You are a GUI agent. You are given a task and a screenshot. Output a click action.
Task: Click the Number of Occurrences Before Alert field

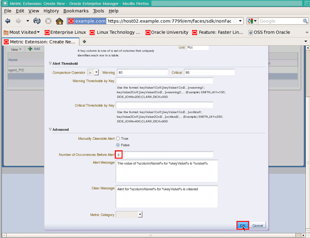tap(164, 155)
